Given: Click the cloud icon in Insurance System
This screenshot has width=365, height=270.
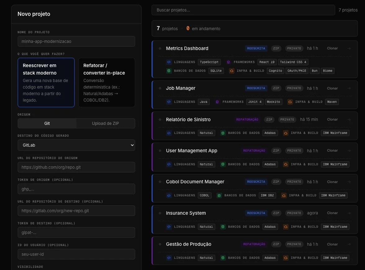Looking at the screenshot, I should coord(285,227).
